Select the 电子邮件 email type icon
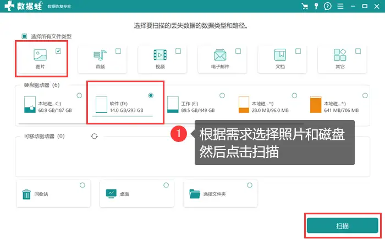 220,55
